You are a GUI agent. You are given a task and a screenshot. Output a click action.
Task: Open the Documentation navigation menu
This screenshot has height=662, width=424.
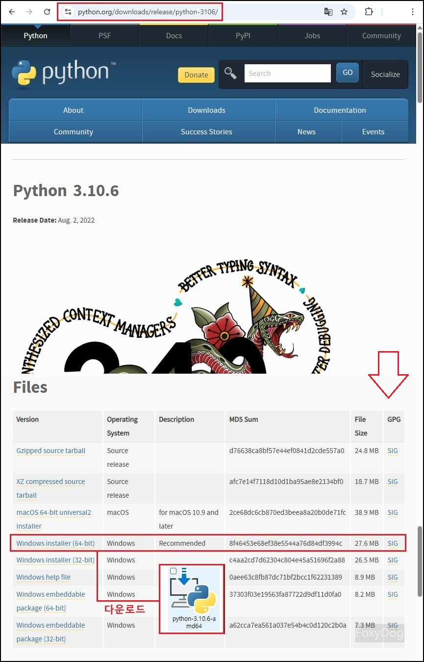coord(340,110)
